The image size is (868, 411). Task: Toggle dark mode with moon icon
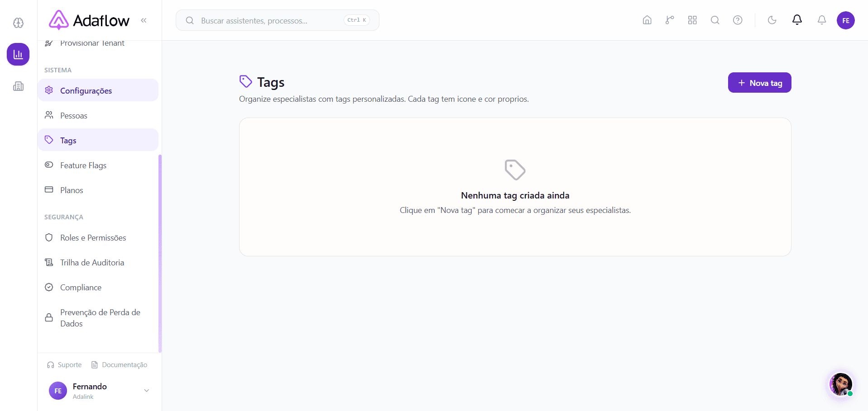772,20
